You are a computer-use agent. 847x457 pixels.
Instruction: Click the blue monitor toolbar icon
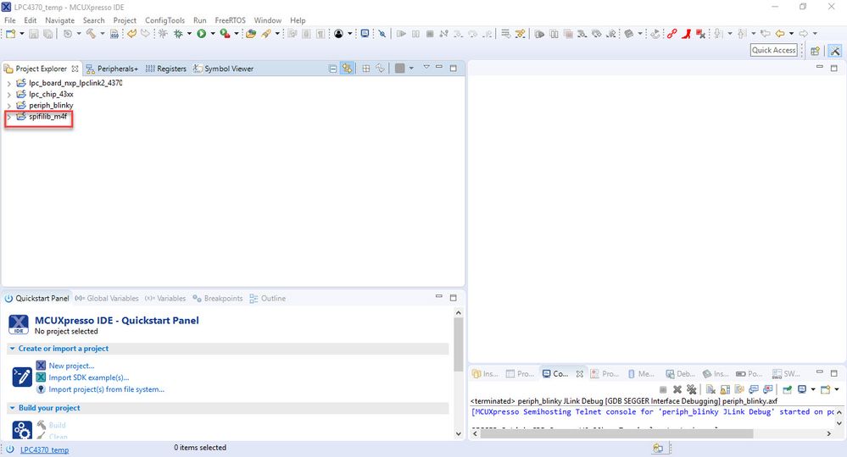click(x=365, y=33)
